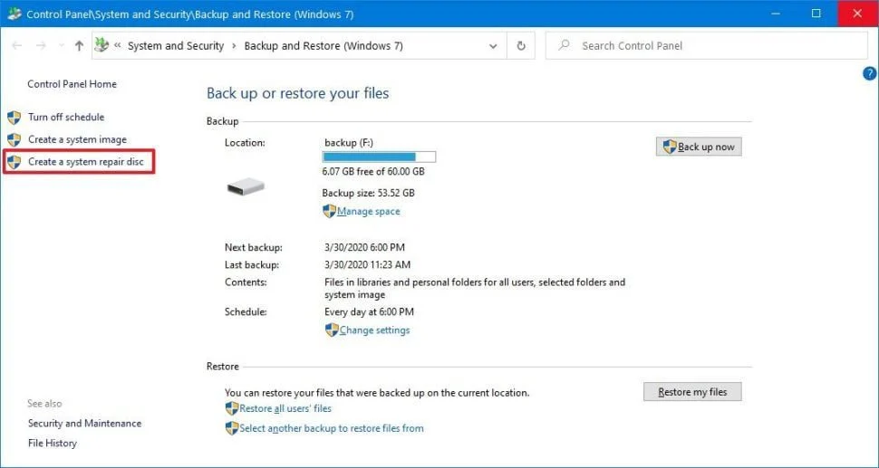Viewport: 879px width, 468px height.
Task: Refresh the Control Panel page
Action: pos(521,46)
